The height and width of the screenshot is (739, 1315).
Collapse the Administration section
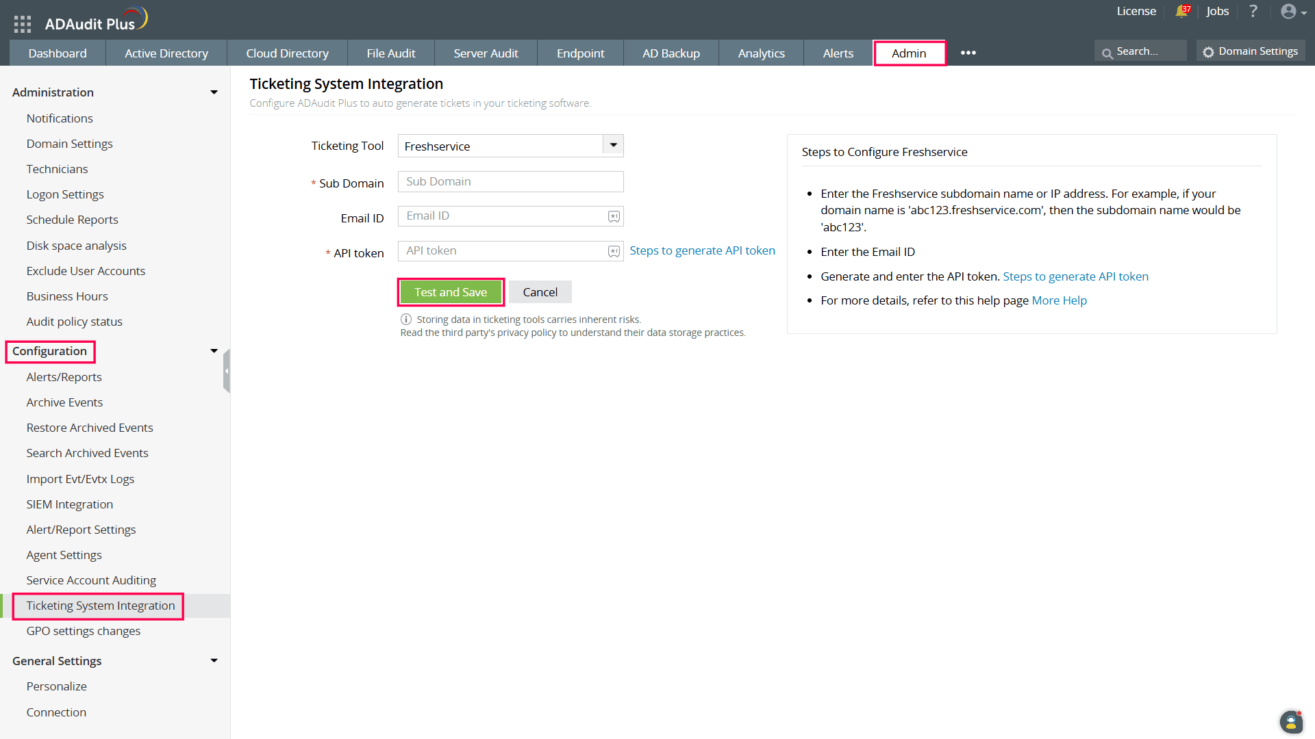coord(214,92)
